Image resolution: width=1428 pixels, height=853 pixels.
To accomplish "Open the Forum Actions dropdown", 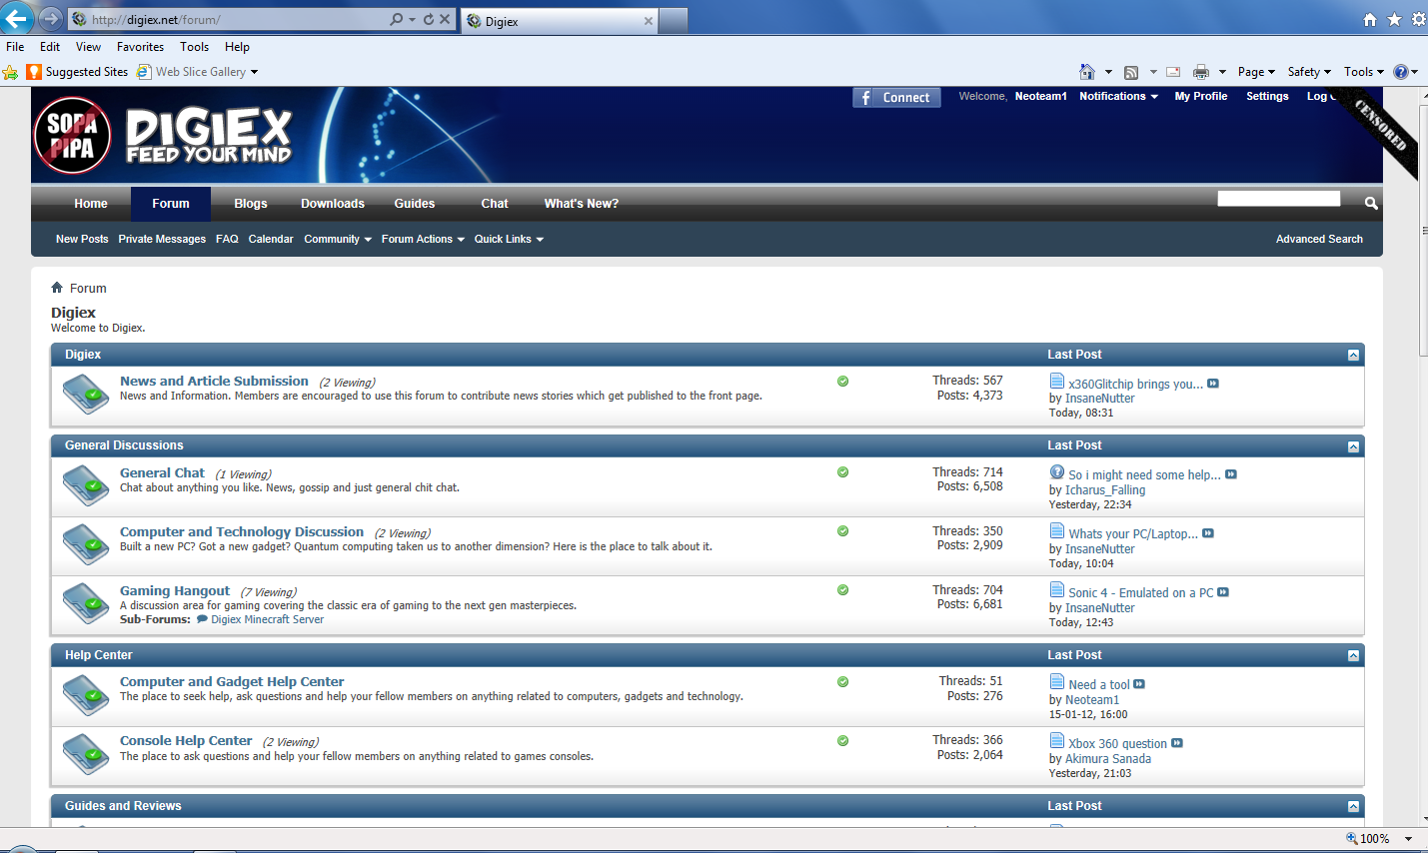I will [x=423, y=239].
